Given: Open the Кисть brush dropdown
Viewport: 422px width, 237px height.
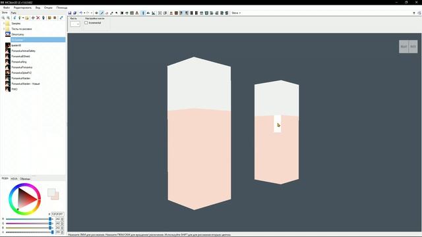Looking at the screenshot, I should pos(75,24).
